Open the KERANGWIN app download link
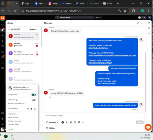 [98, 48]
